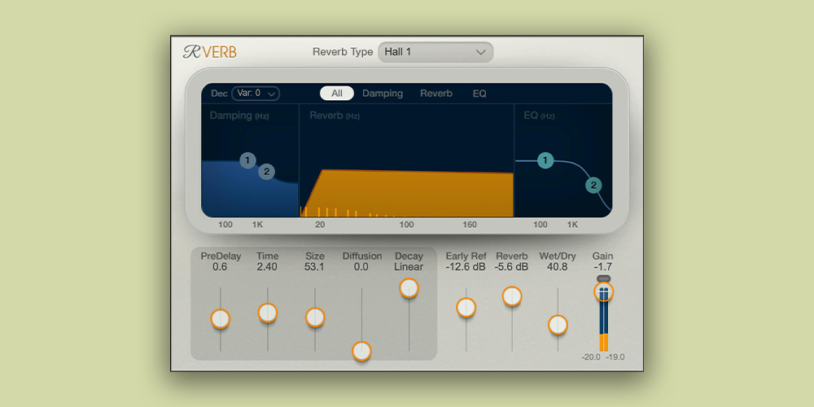Click the Reverb (Hz) panel label
This screenshot has width=814, height=407.
[335, 116]
